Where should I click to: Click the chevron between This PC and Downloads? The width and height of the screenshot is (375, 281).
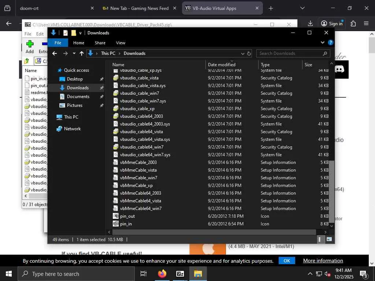click(x=119, y=53)
